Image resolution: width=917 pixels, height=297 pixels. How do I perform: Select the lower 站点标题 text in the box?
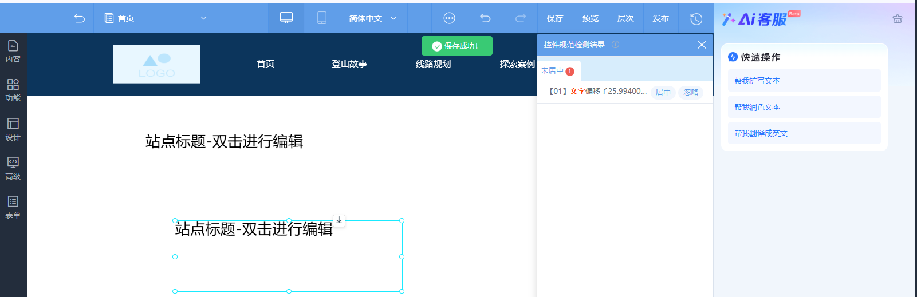[x=254, y=229]
